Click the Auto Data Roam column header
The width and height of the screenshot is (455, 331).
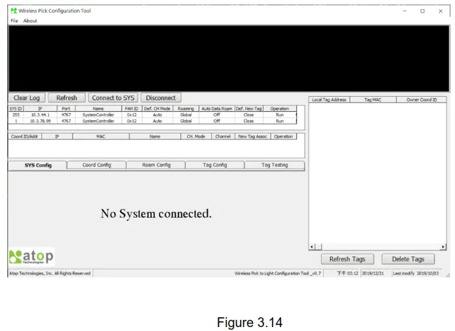pyautogui.click(x=217, y=109)
